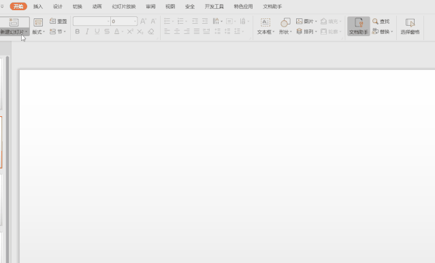Align text right

pos(187,31)
